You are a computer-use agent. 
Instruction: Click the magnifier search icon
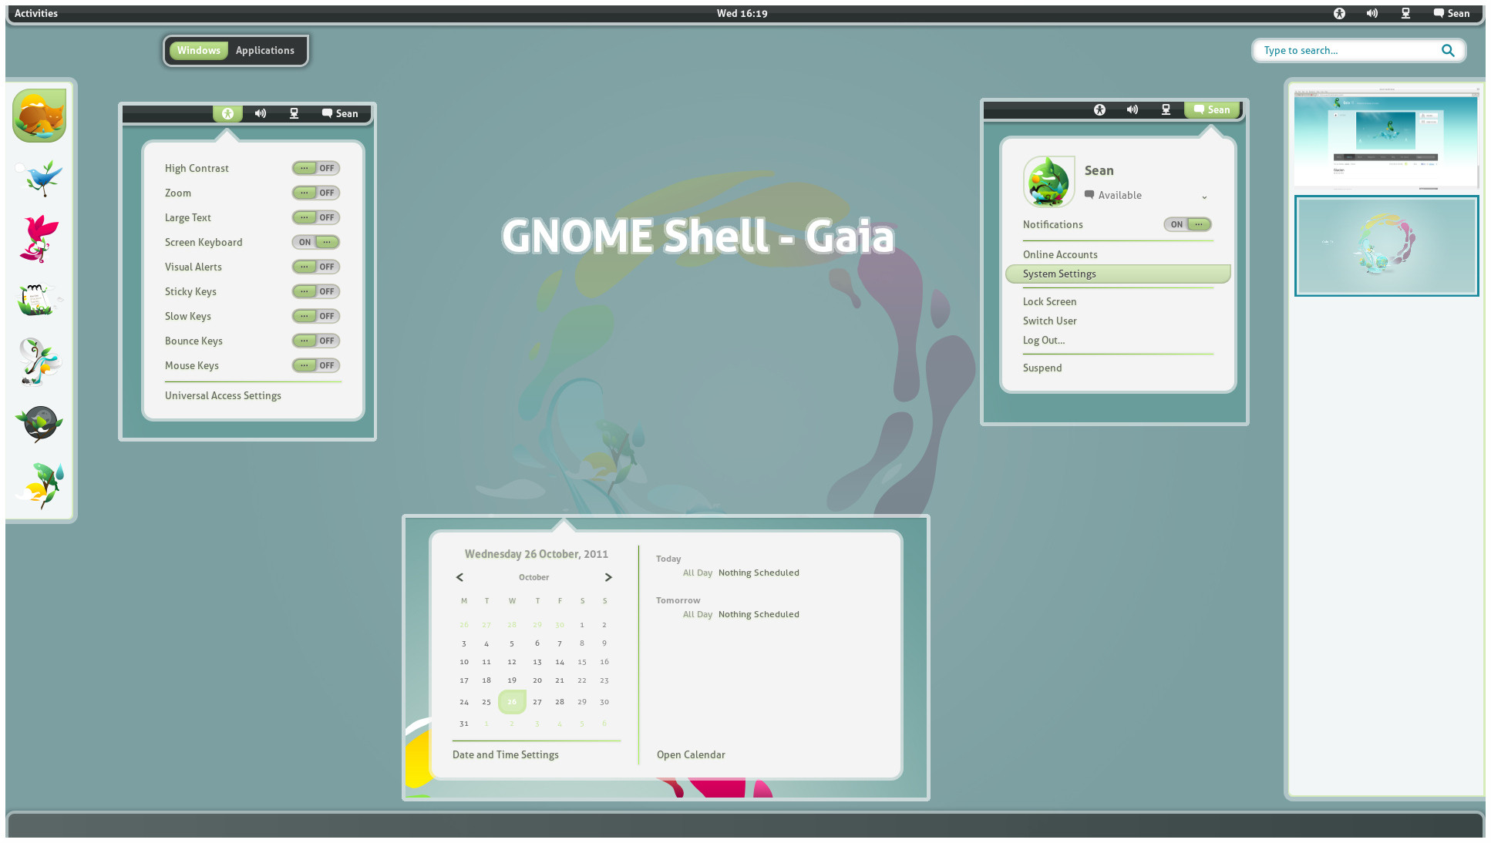tap(1448, 50)
